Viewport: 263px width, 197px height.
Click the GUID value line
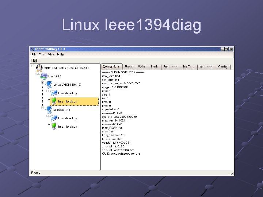[x=121, y=154]
